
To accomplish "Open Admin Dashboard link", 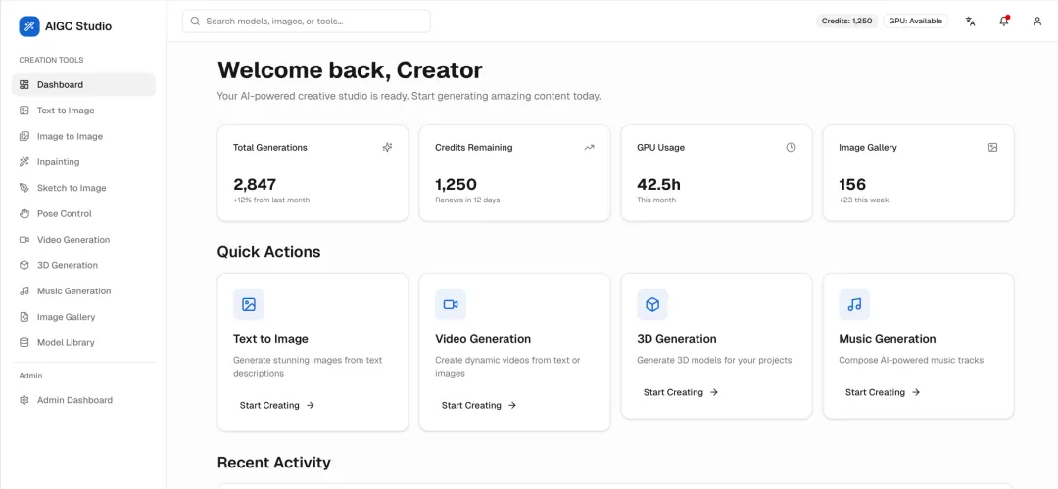I will (83, 400).
